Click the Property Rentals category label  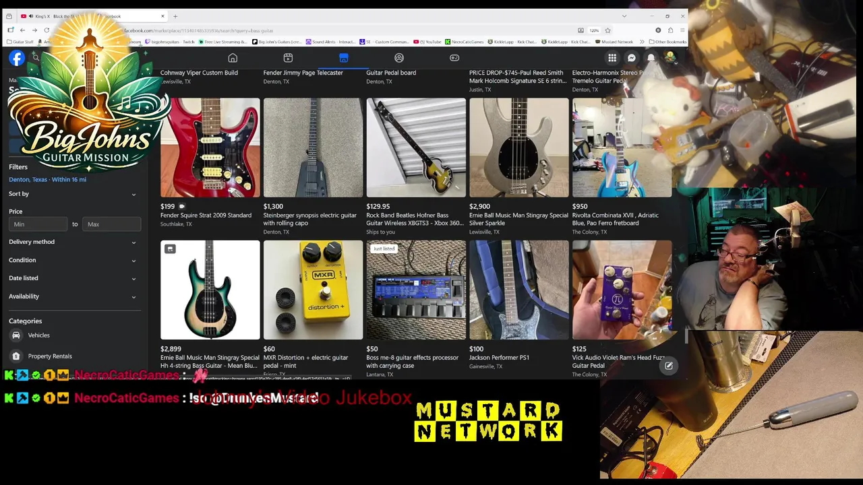pos(50,356)
